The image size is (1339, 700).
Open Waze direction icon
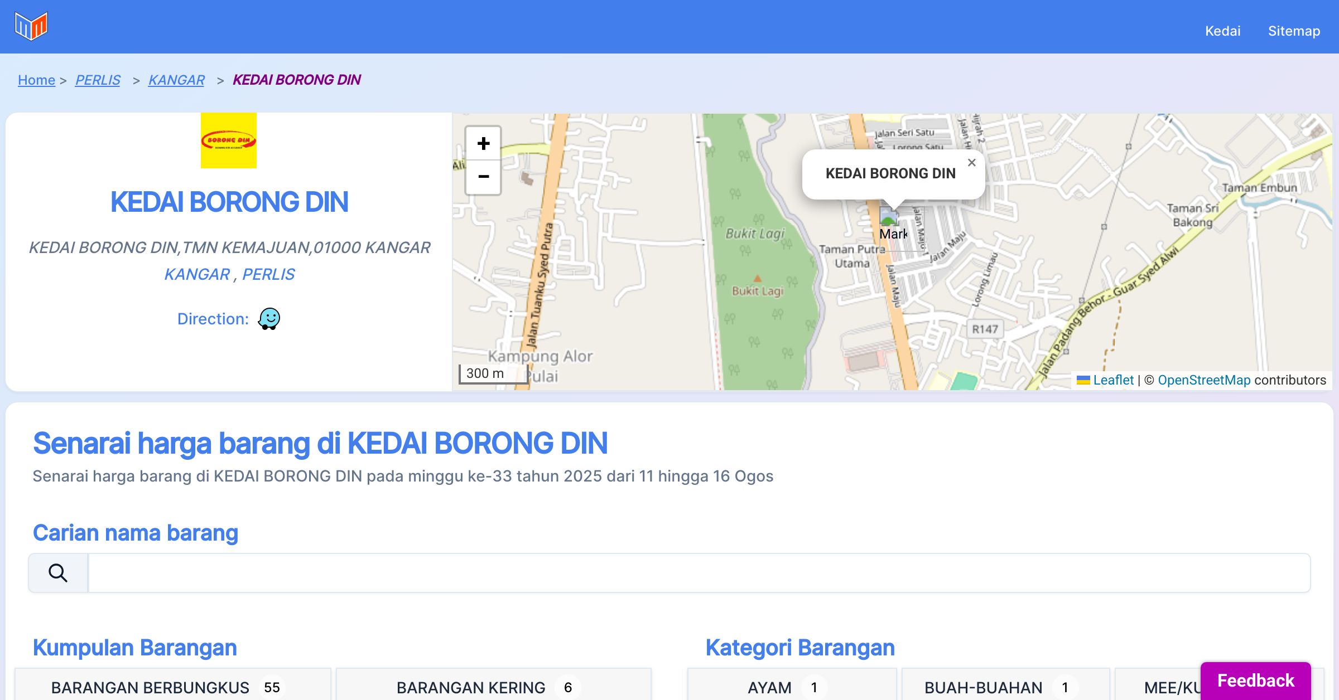[269, 319]
